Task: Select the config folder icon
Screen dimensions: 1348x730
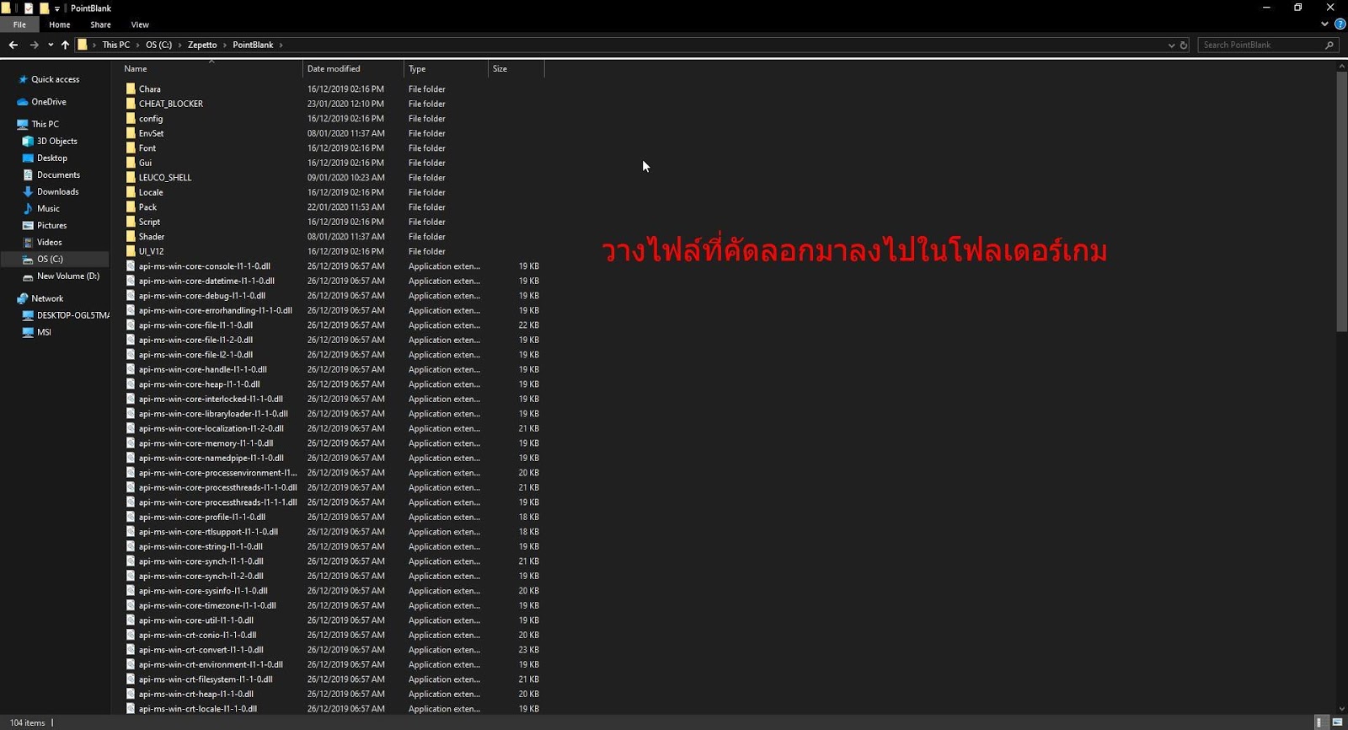Action: pos(131,118)
